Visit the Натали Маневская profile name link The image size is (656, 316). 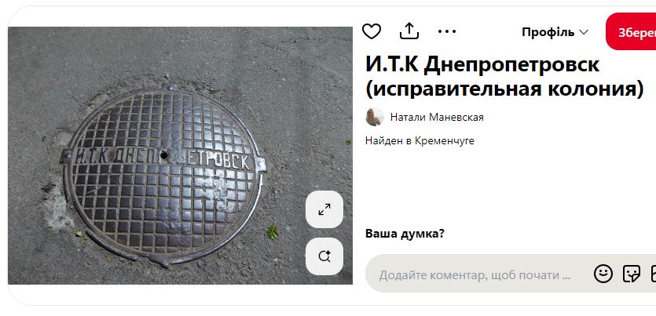pos(437,118)
